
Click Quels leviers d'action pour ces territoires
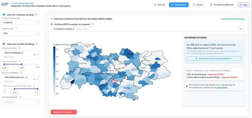(214, 59)
